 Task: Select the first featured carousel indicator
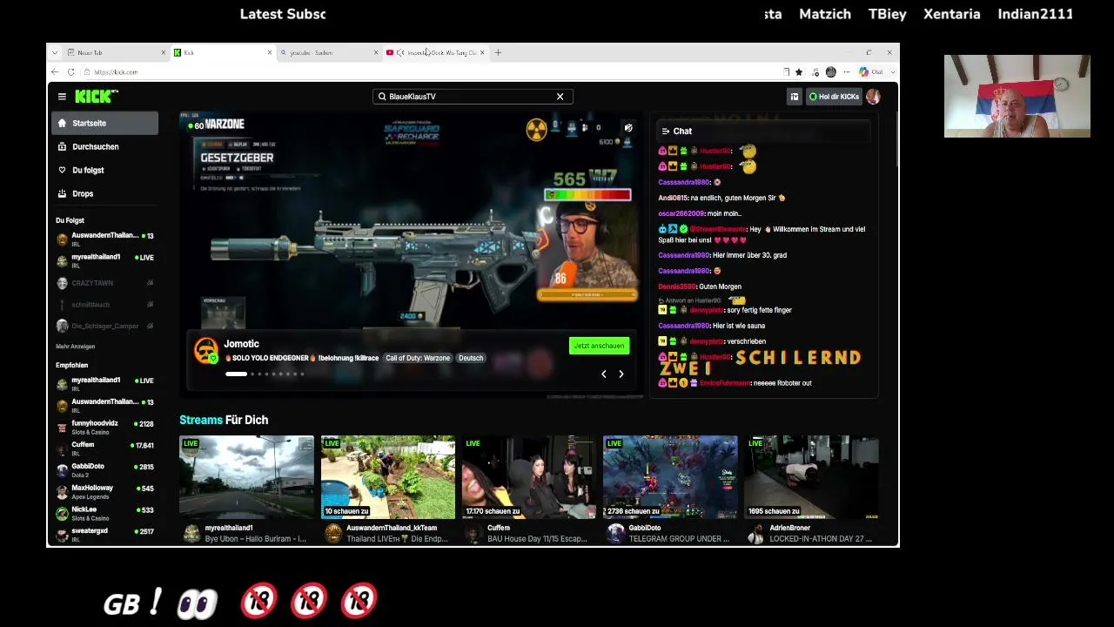coord(236,374)
